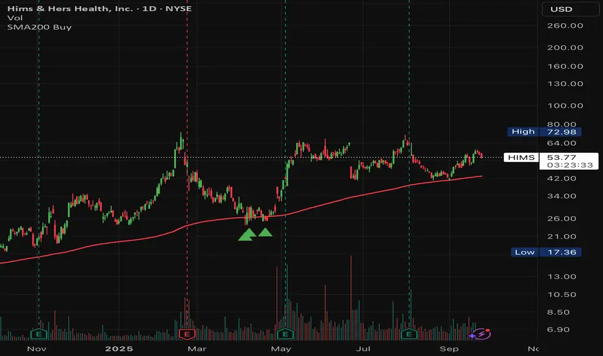Click the 8.50 price axis label
Screen dimensions: 603x356
point(558,312)
